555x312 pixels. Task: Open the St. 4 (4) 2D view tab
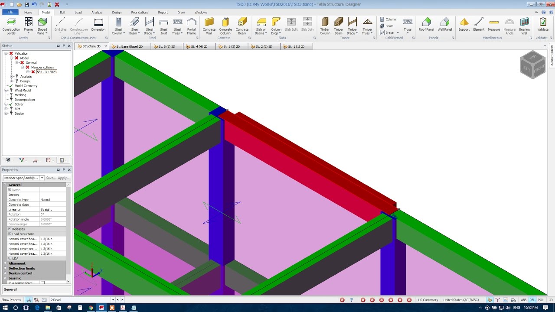click(199, 45)
